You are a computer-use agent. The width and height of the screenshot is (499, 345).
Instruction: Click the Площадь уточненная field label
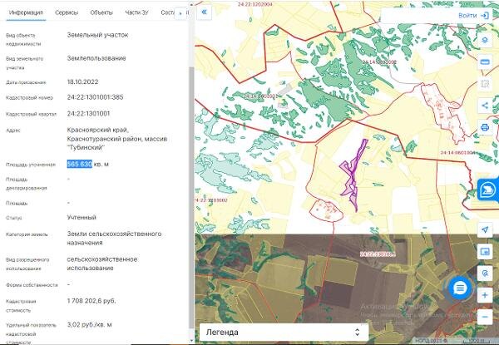tap(31, 165)
